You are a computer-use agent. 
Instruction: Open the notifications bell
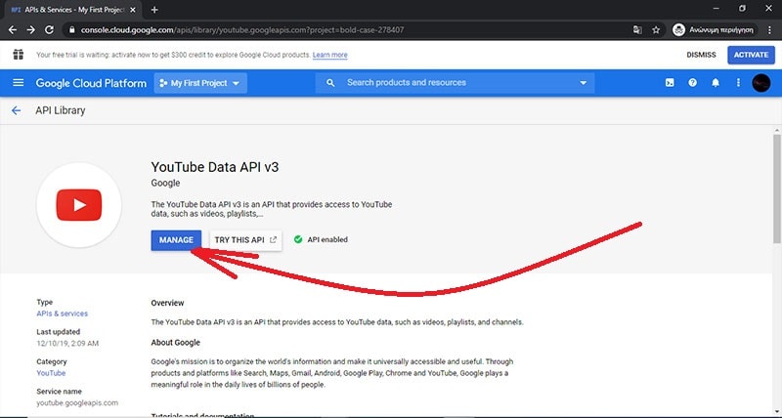click(716, 83)
